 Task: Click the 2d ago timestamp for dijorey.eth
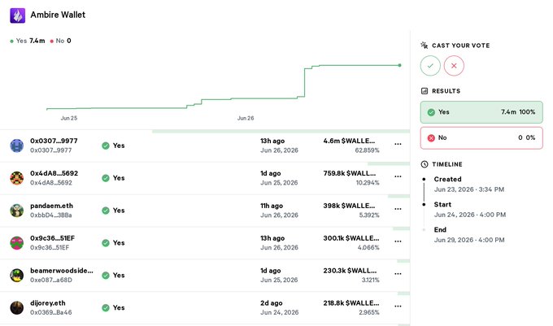click(271, 303)
